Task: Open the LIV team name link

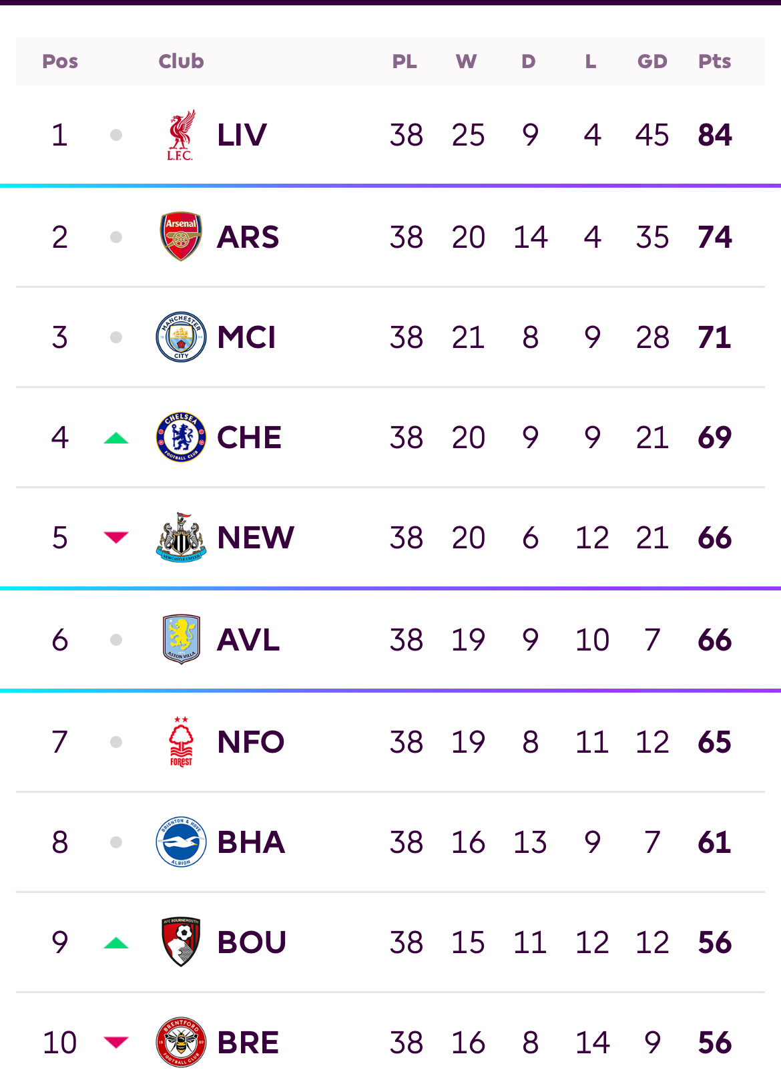Action: pyautogui.click(x=242, y=135)
